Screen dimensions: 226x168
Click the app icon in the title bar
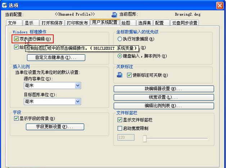click(x=4, y=5)
